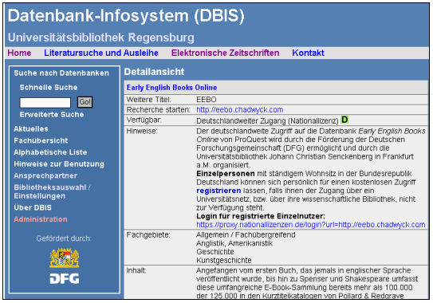
Task: Open http://eebo.chadwyck.com link
Action: 240,110
